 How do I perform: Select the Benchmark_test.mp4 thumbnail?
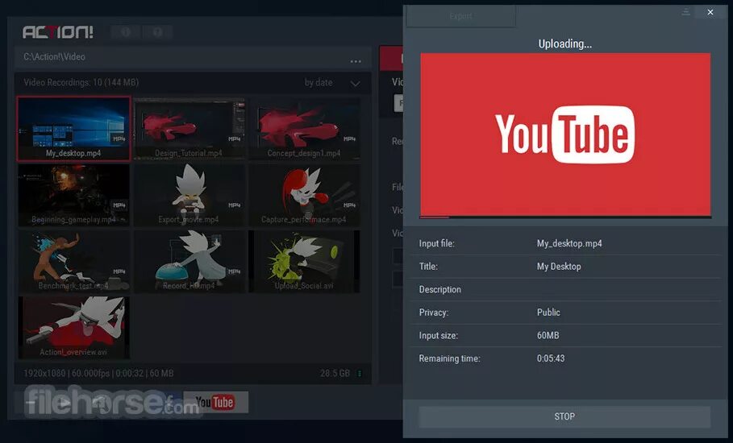[x=74, y=262]
